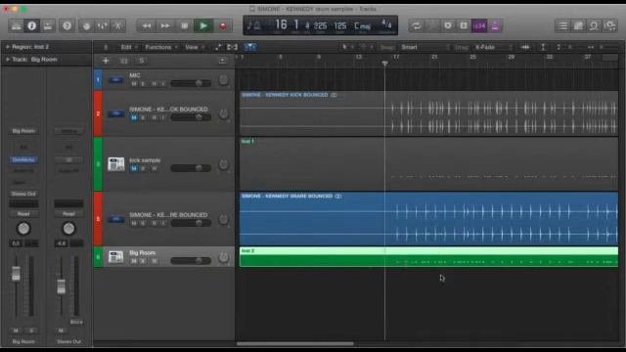626x352 pixels.
Task: Click the MIC track volume slider
Action: [191, 83]
